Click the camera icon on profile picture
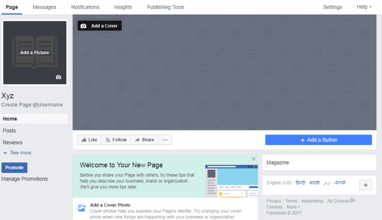This screenshot has width=382, height=220. point(59,77)
